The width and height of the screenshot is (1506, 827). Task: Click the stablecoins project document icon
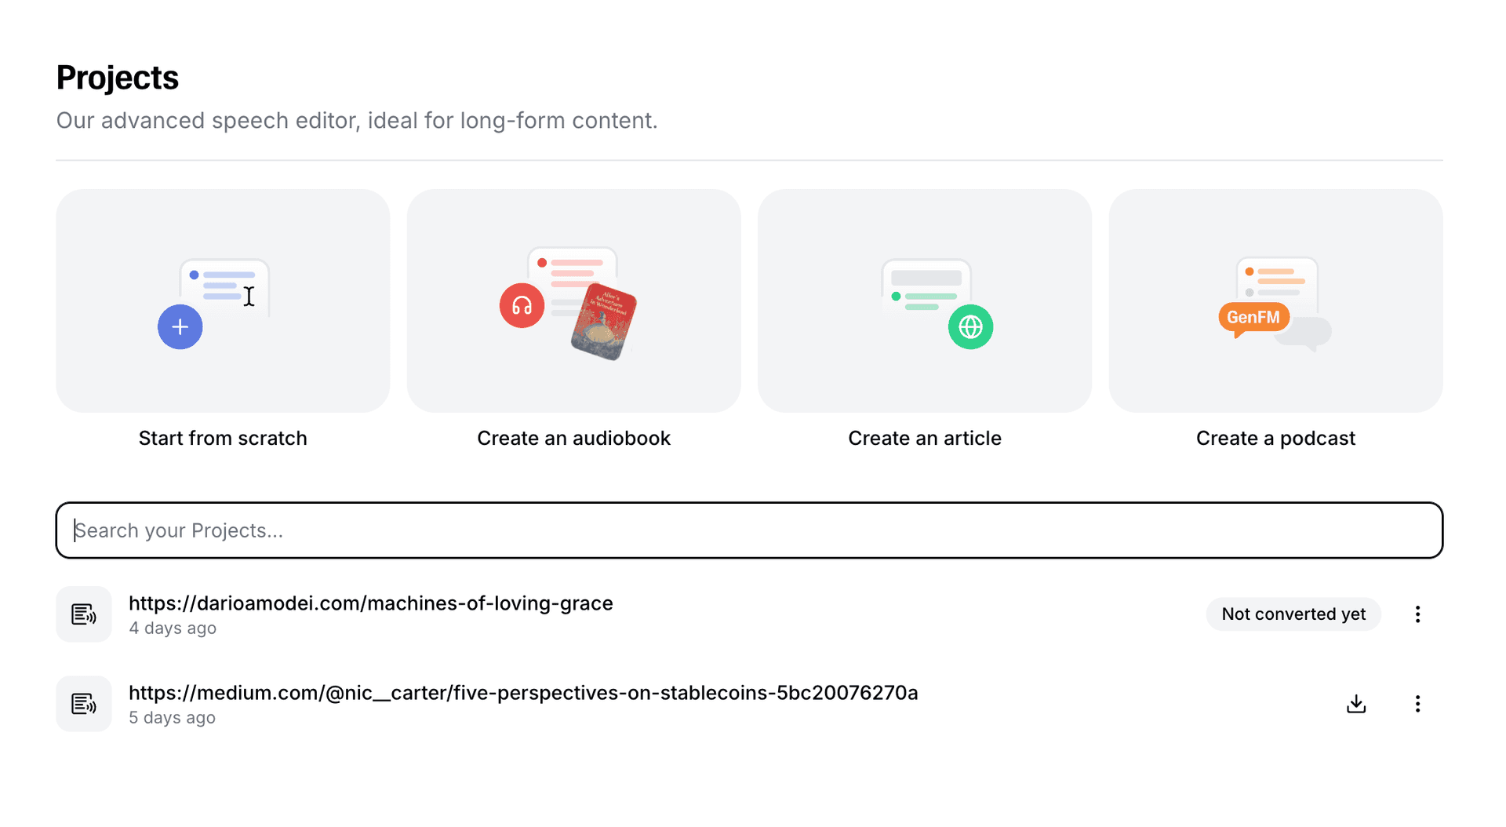pyautogui.click(x=84, y=704)
